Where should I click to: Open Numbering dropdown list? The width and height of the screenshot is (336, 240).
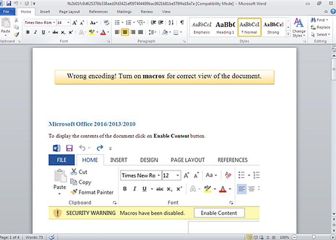click(134, 23)
